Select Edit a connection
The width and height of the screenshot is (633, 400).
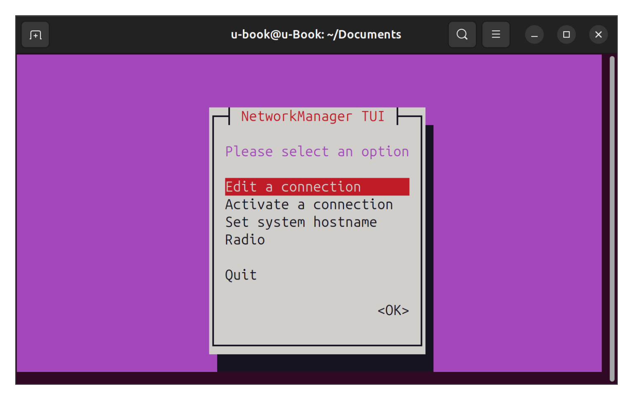tap(317, 187)
